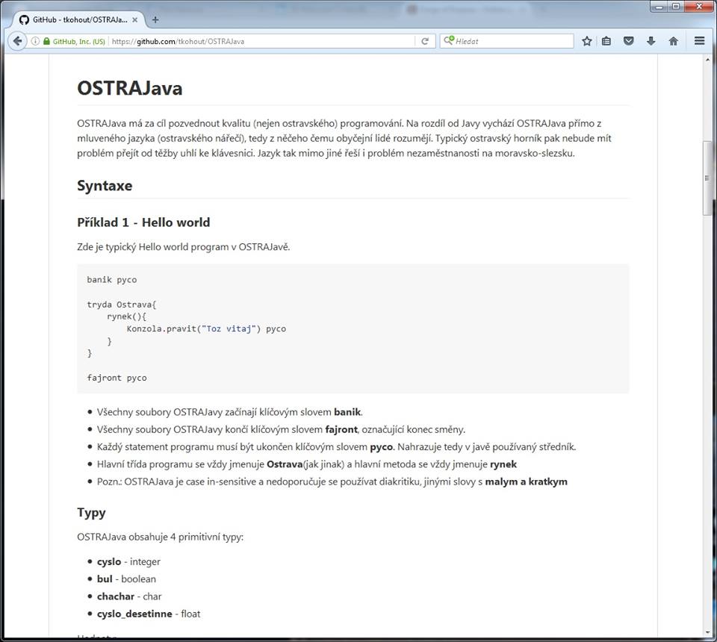717x642 pixels.
Task: Go to the Home page icon
Action: point(673,41)
